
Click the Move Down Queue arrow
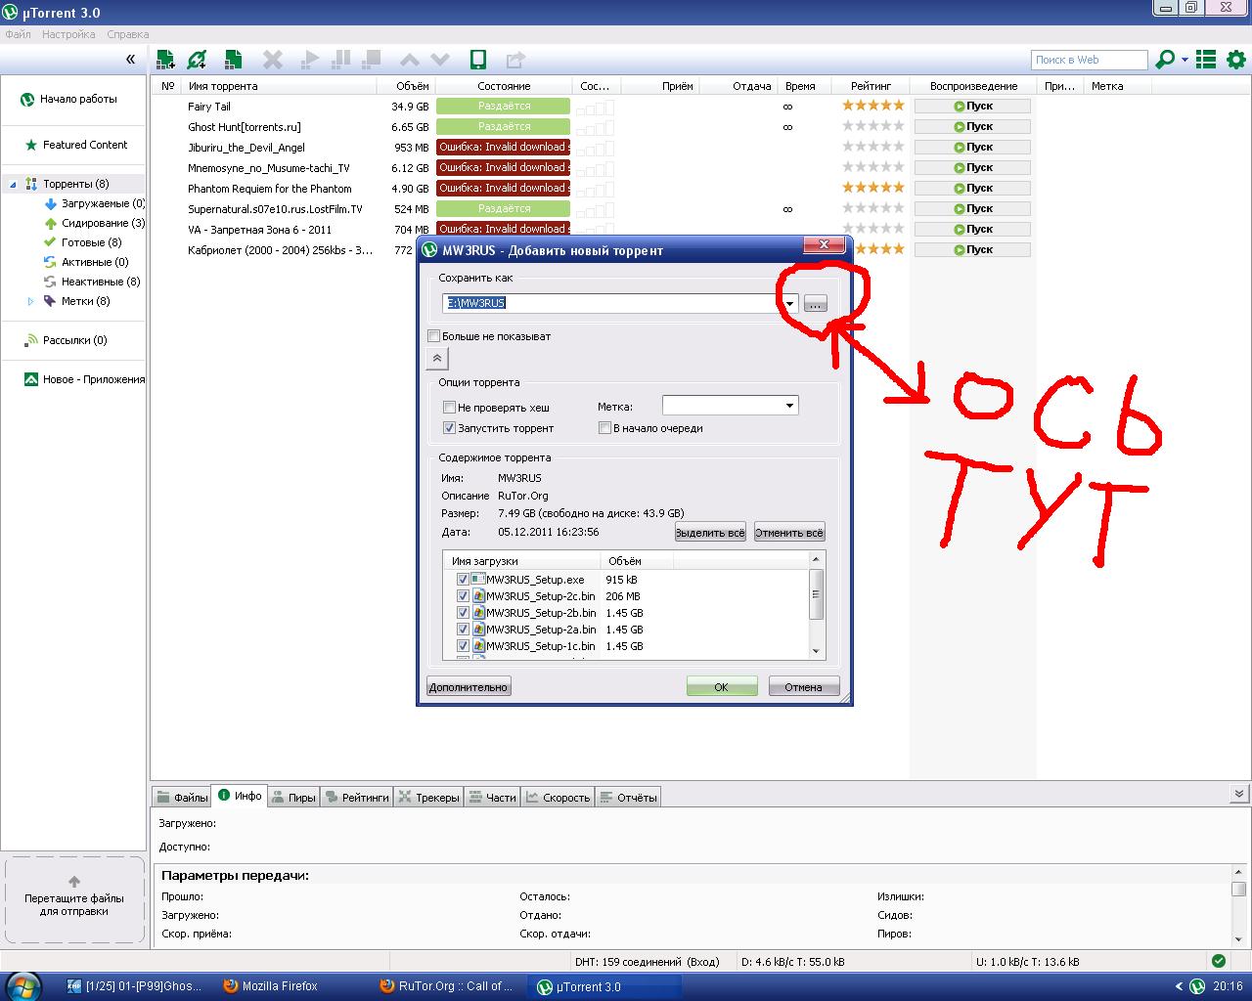(x=440, y=60)
